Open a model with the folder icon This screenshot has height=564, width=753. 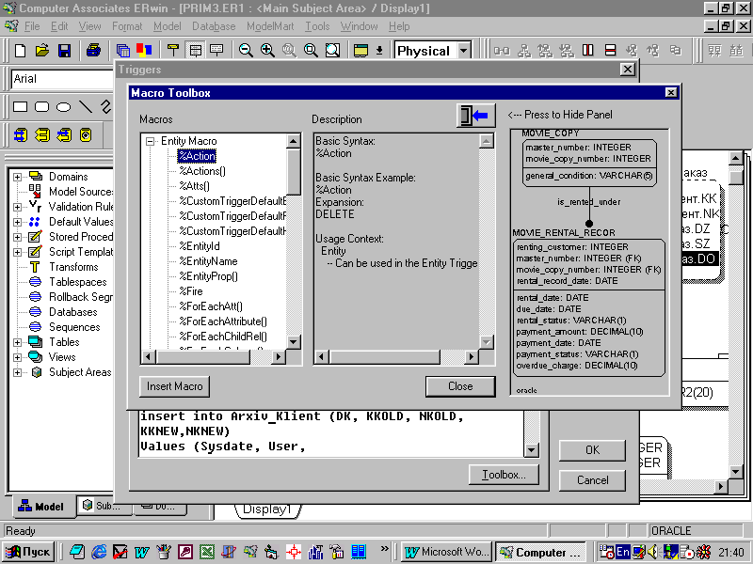(42, 51)
